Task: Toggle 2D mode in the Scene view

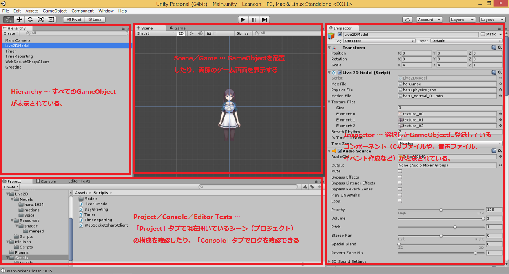Action: click(x=181, y=33)
